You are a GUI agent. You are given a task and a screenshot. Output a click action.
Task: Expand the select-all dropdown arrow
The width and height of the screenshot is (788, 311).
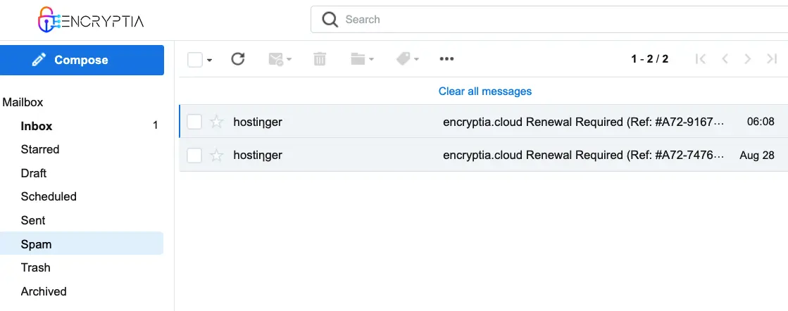[x=210, y=61]
